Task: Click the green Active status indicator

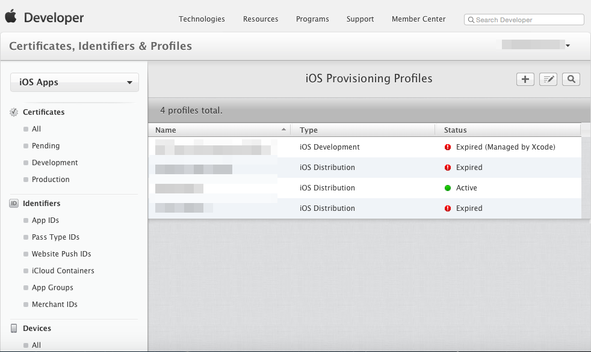Action: point(447,188)
